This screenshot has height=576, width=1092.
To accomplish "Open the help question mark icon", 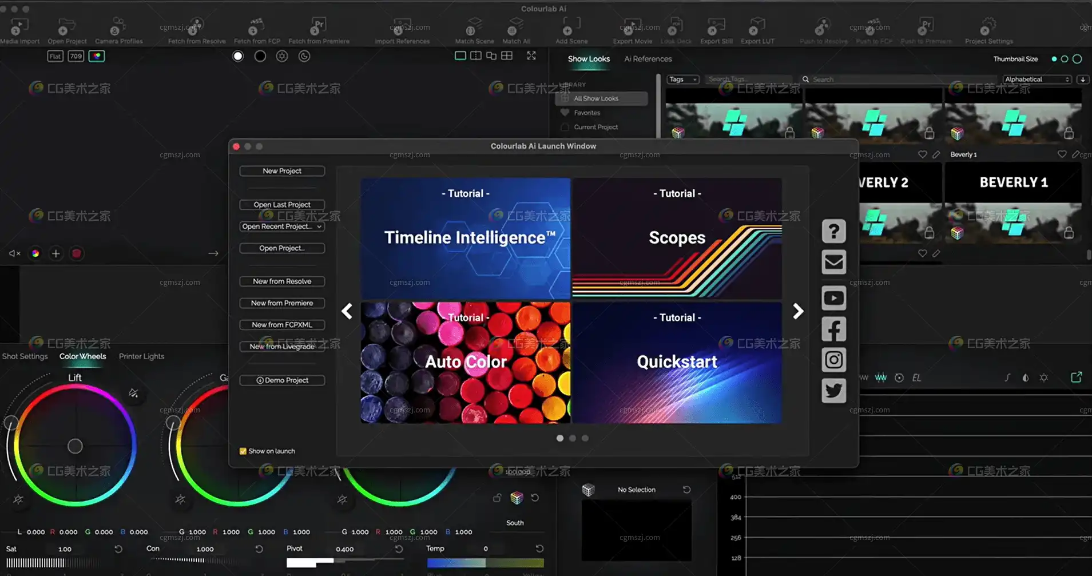I will [833, 232].
